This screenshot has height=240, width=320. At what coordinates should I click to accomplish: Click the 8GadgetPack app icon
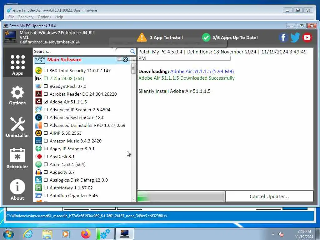click(x=38, y=86)
